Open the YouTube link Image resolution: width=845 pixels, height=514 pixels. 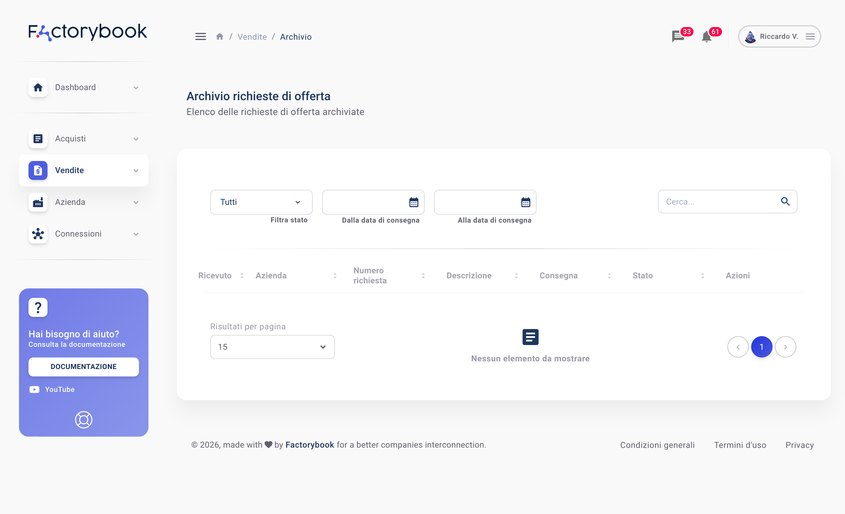[x=59, y=389]
